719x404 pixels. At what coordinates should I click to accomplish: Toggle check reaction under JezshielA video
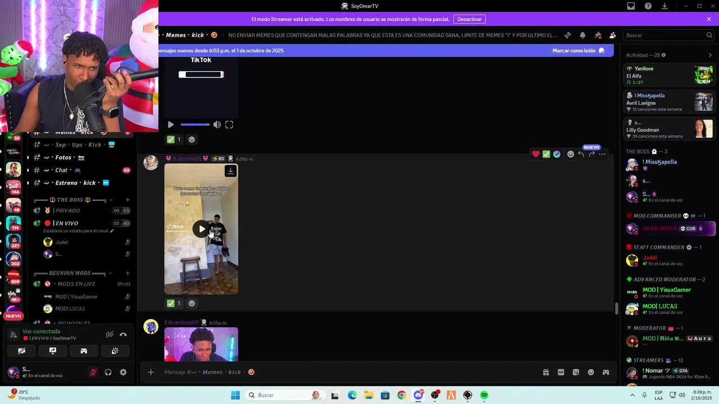174,303
